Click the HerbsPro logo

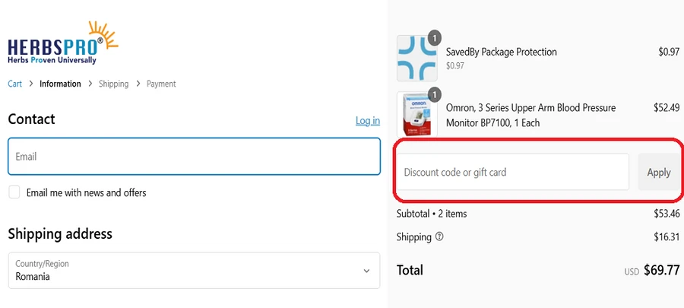(x=62, y=43)
